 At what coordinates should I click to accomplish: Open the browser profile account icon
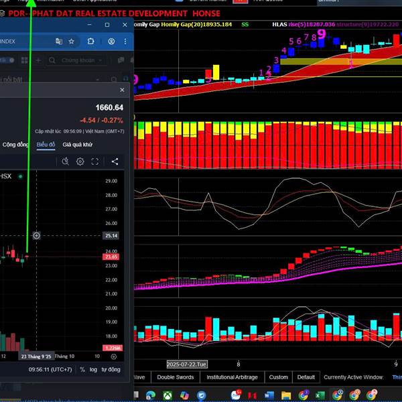[111, 42]
